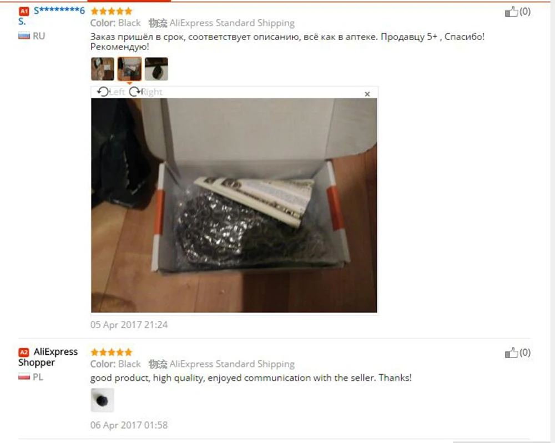The image size is (555, 443).
Task: Close the enlarged review photo
Action: click(367, 94)
